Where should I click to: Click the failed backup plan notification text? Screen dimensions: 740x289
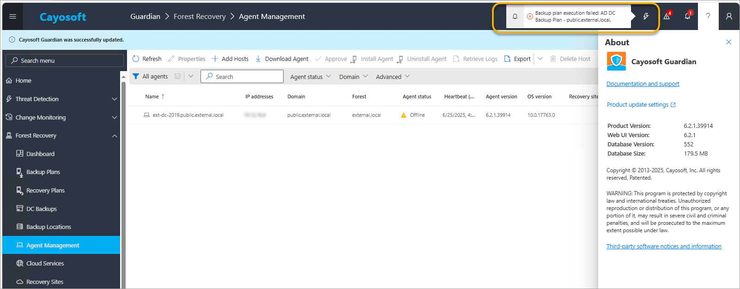pyautogui.click(x=575, y=17)
